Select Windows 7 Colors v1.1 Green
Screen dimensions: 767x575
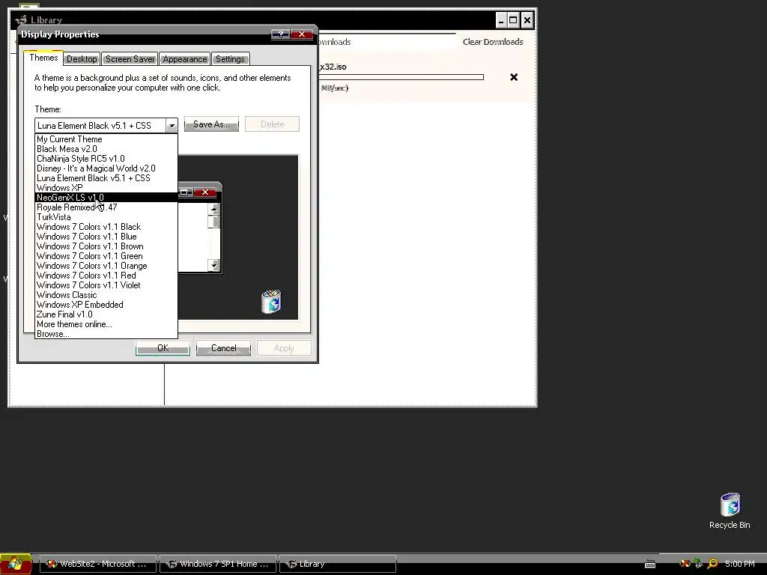coord(106,256)
